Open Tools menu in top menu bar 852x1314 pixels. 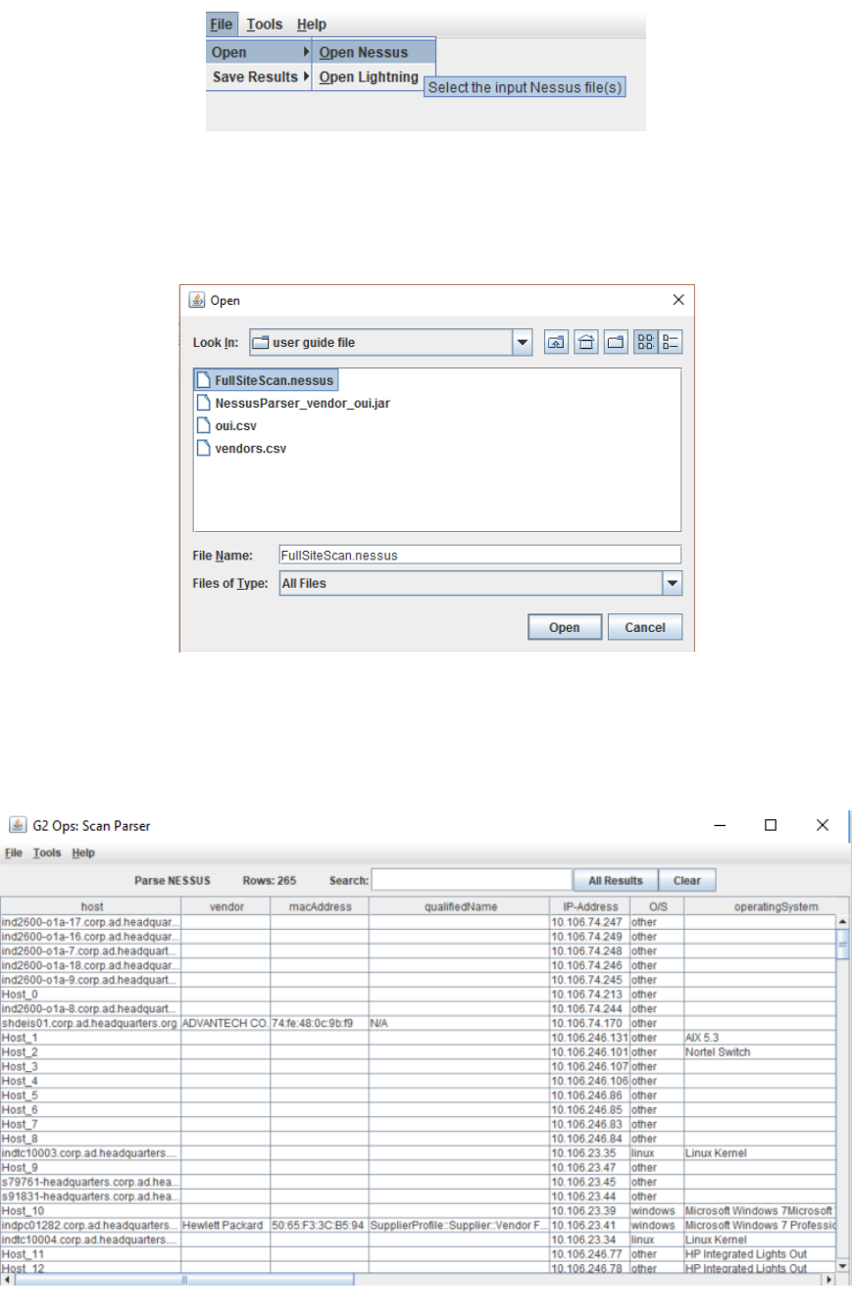click(264, 24)
